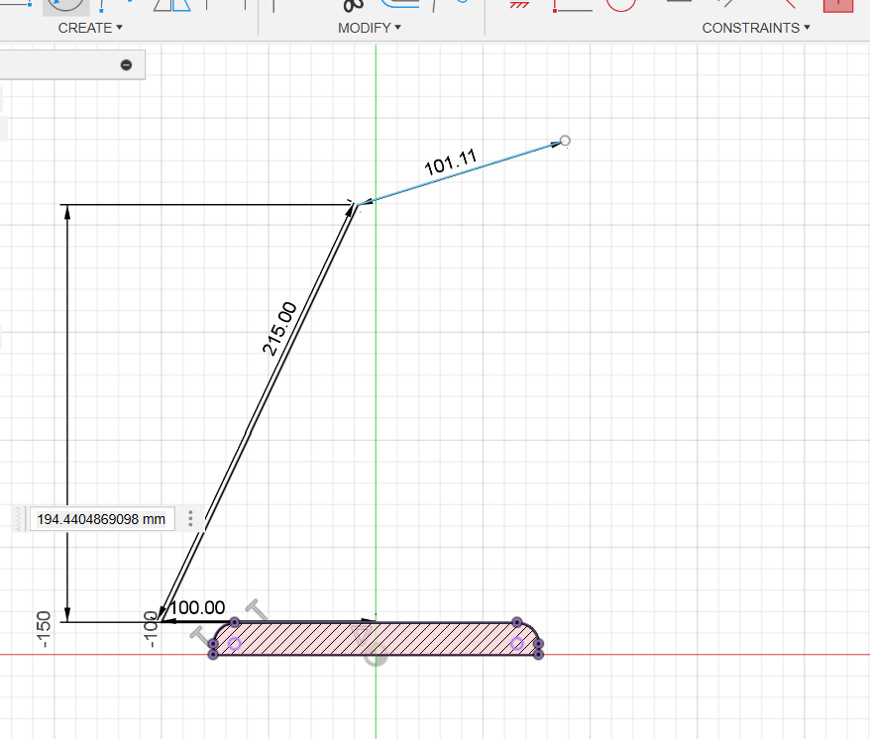
Task: Select the top-left purple sketch point of the profile
Action: point(234,622)
